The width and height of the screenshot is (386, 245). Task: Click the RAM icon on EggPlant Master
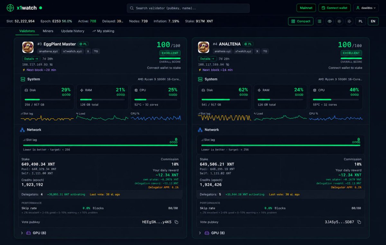82,90
